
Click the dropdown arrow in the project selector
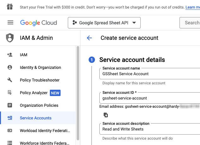[x=134, y=23]
